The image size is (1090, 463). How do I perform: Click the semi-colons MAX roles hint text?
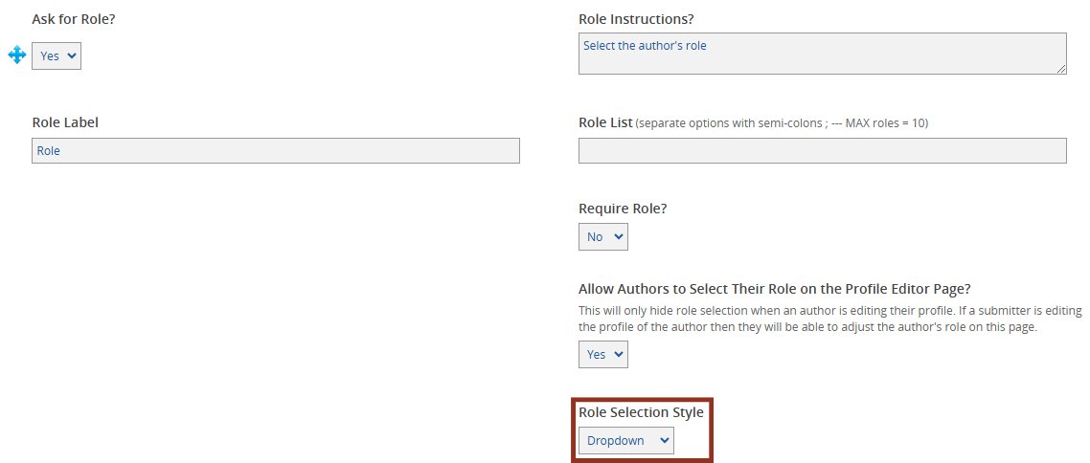point(782,123)
